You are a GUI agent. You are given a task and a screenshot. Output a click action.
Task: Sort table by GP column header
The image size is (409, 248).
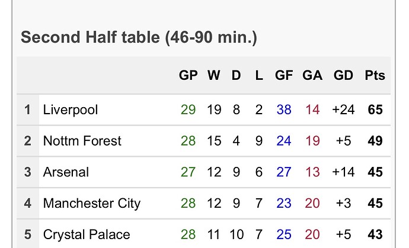[188, 76]
